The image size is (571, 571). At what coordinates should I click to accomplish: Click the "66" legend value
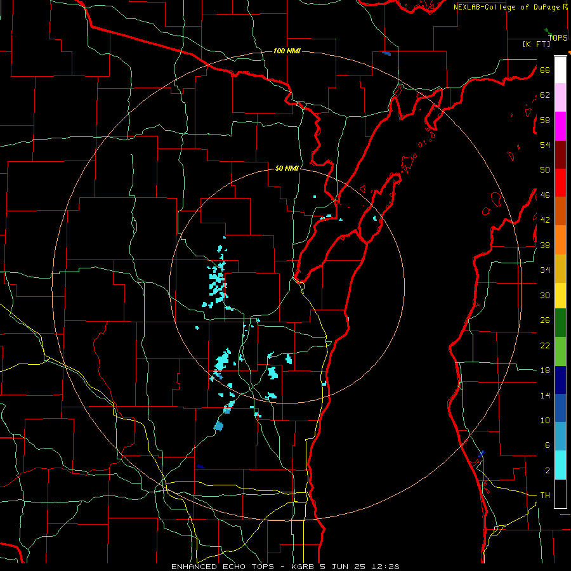pos(545,70)
